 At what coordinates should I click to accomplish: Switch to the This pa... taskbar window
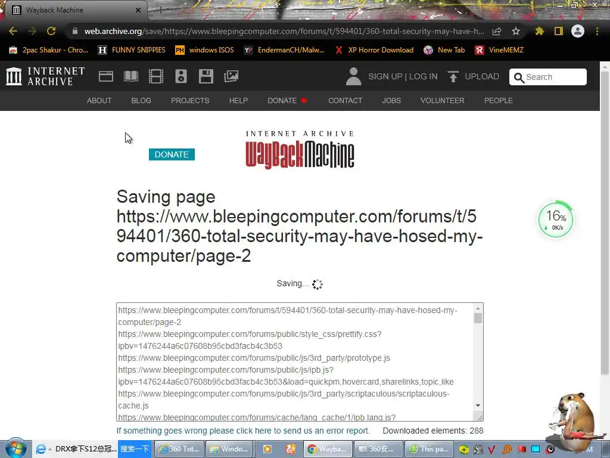(x=429, y=449)
